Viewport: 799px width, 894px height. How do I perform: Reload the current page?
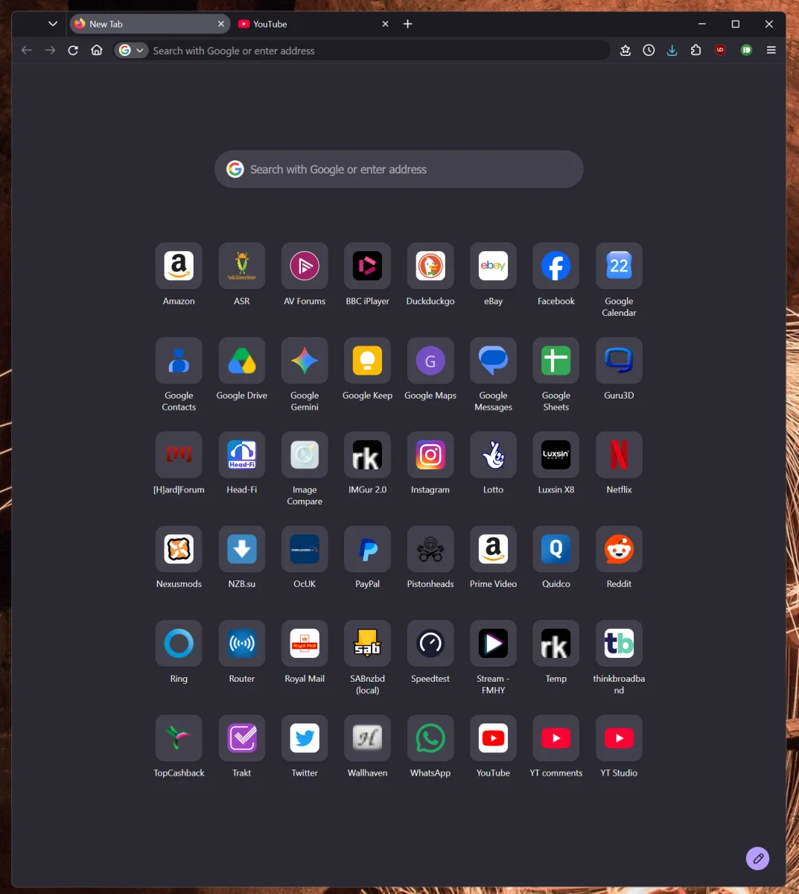click(x=73, y=50)
